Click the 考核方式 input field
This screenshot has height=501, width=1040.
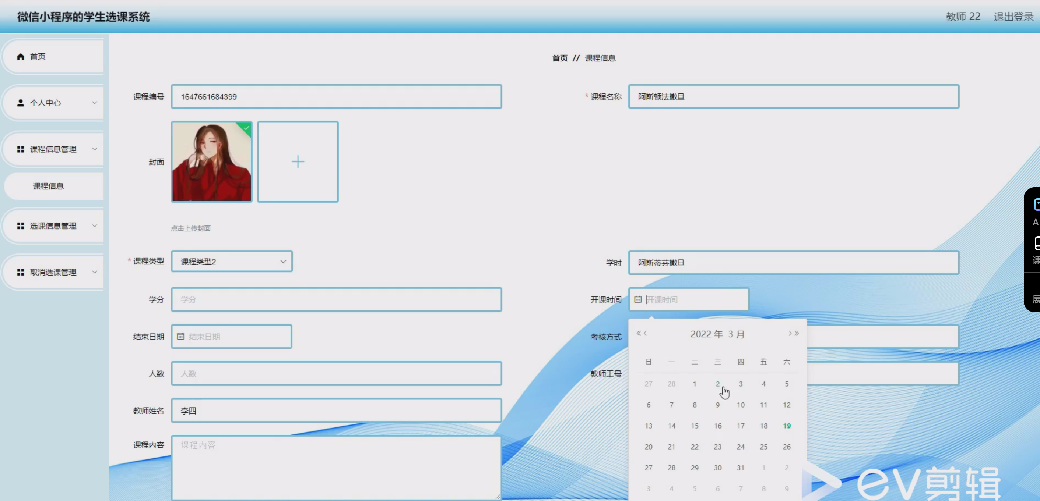click(x=882, y=337)
